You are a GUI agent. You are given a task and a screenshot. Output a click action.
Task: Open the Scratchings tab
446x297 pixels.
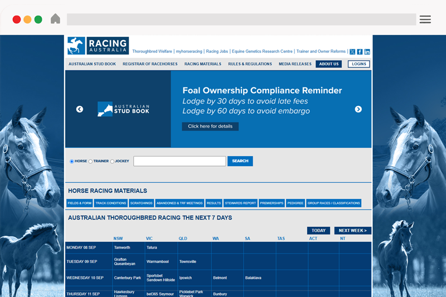pyautogui.click(x=142, y=203)
